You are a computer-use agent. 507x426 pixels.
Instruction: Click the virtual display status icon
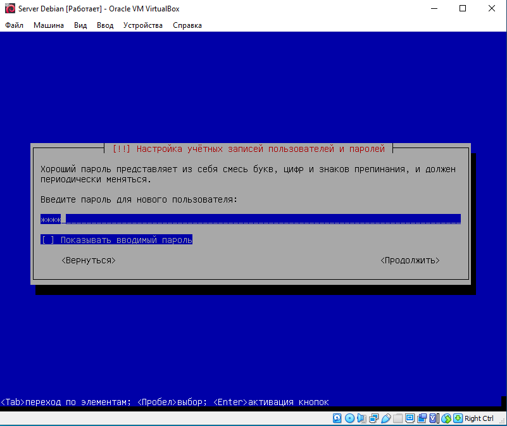[x=410, y=418]
